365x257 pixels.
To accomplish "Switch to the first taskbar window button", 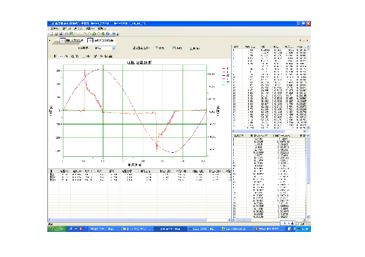I will [104, 229].
